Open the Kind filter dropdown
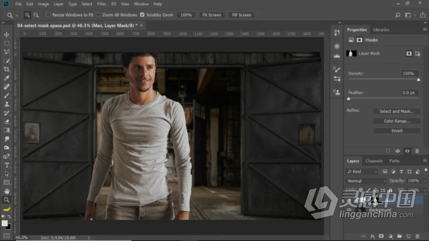 pos(362,172)
